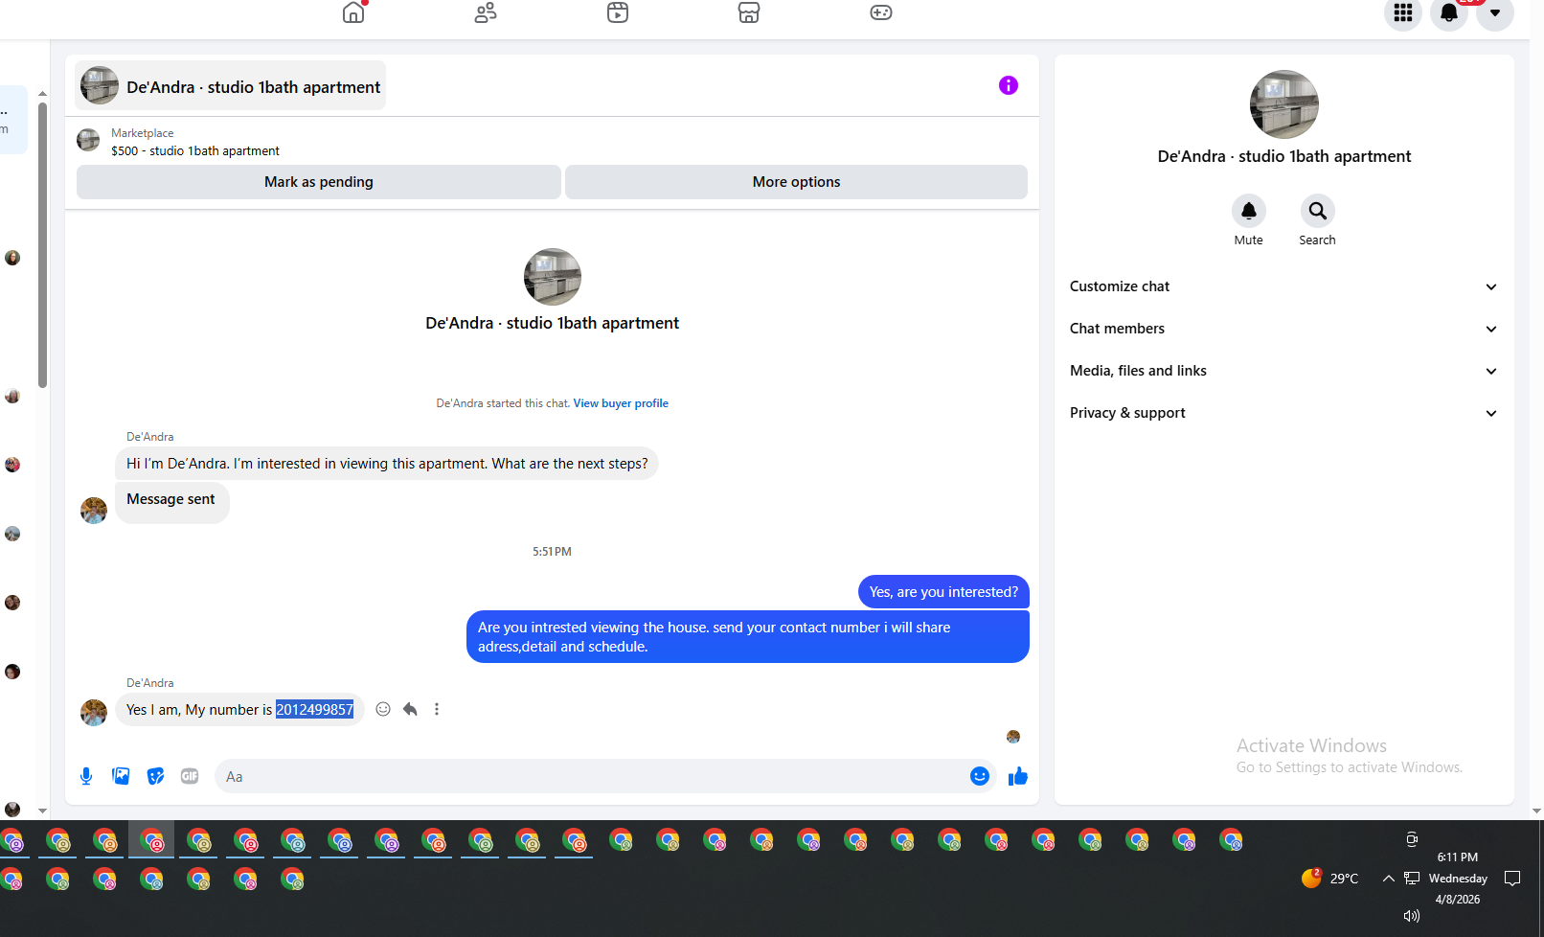Open $500 studio 1bath apartment listing
Screen dimensions: 1544x937
[195, 151]
